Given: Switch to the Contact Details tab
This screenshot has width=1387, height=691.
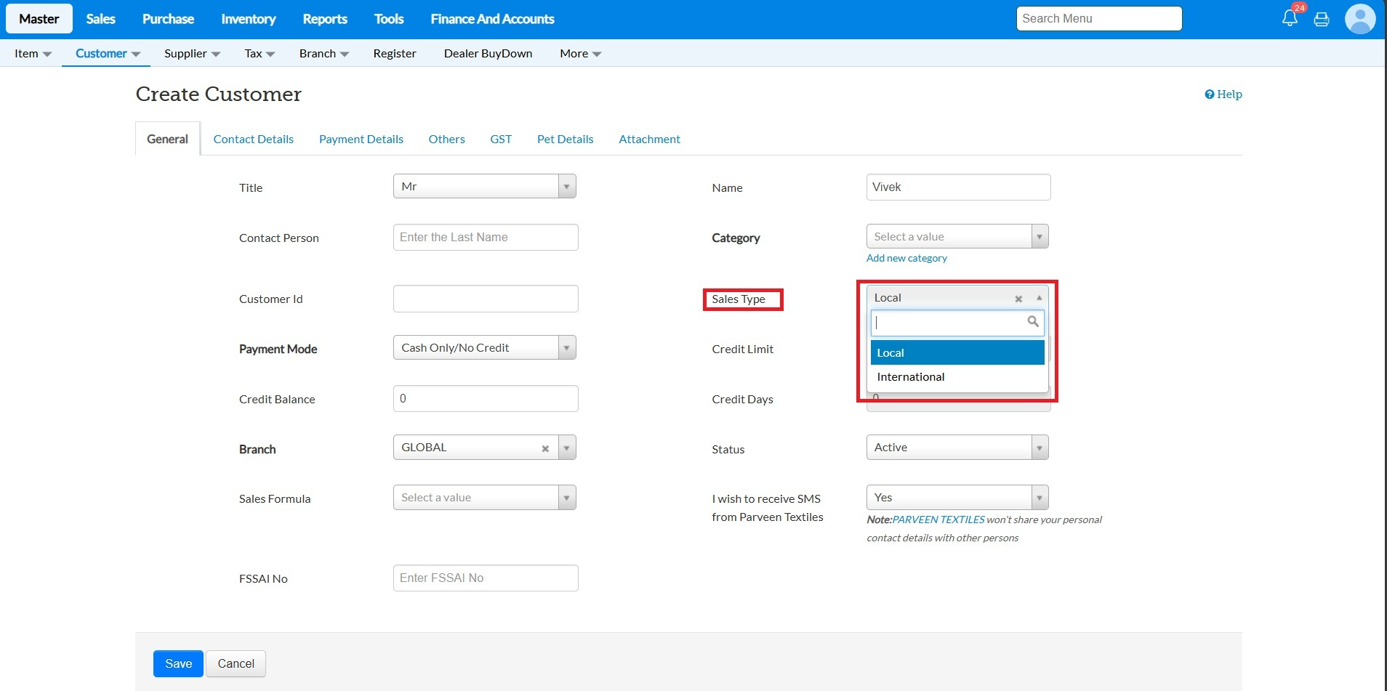Looking at the screenshot, I should tap(253, 140).
